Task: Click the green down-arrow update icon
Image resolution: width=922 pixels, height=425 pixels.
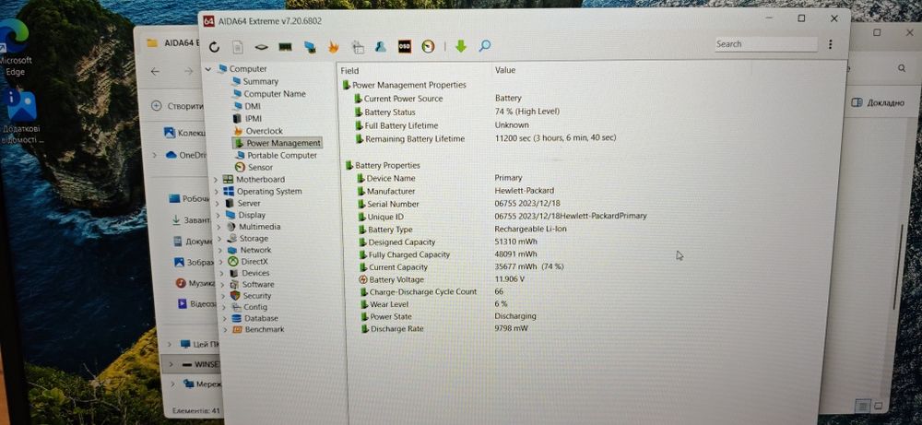Action: click(461, 46)
